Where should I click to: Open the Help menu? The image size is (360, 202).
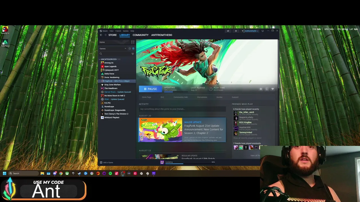coord(132,31)
